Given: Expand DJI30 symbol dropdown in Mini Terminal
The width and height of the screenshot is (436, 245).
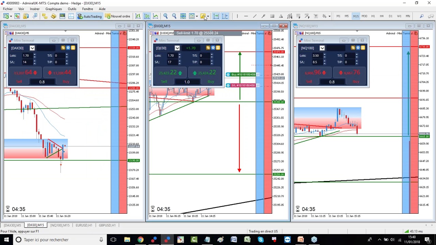Looking at the screenshot, I should [177, 48].
